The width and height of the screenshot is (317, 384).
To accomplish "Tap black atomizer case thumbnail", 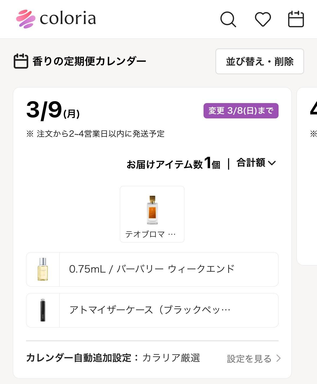I will point(43,310).
